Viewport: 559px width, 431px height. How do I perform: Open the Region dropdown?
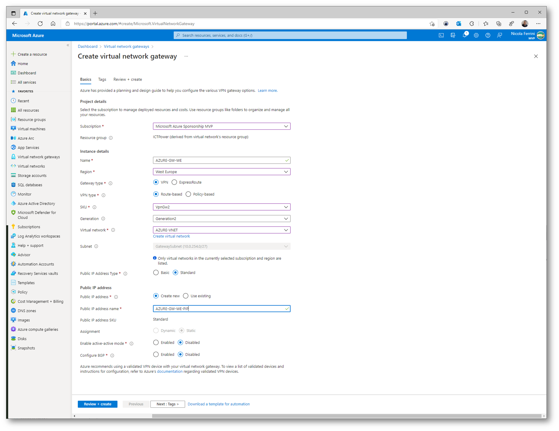(221, 172)
